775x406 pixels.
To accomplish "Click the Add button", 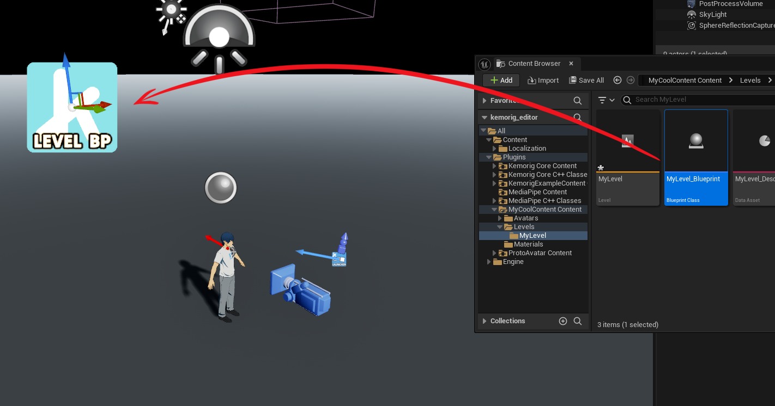I will click(x=501, y=80).
